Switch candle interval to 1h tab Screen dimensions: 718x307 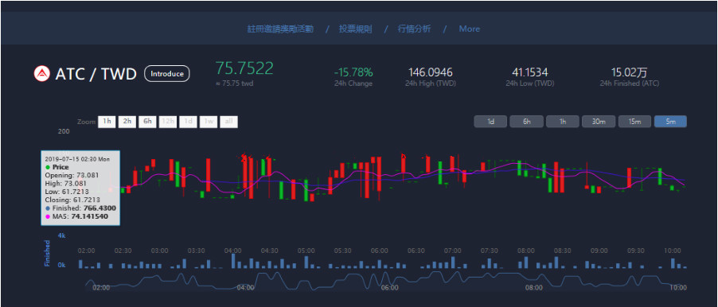pyautogui.click(x=562, y=122)
